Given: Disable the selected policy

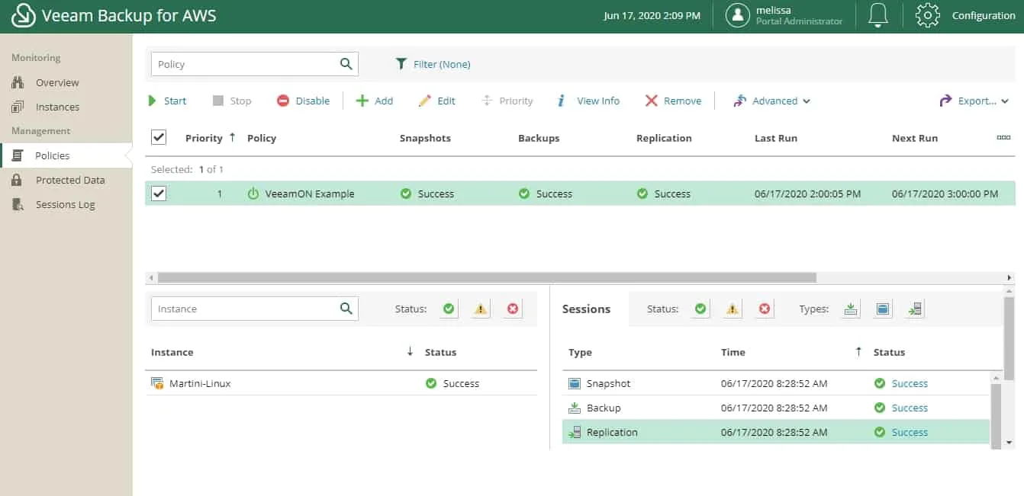Looking at the screenshot, I should point(303,101).
